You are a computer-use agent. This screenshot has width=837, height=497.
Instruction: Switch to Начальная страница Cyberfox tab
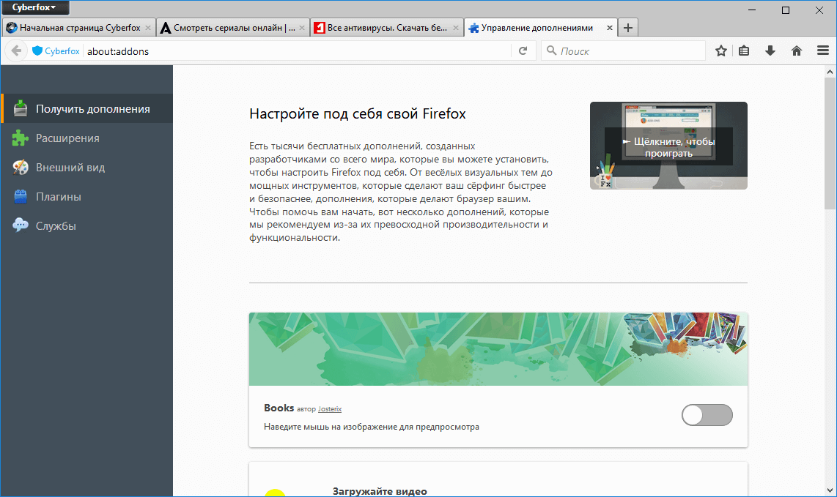[x=79, y=28]
